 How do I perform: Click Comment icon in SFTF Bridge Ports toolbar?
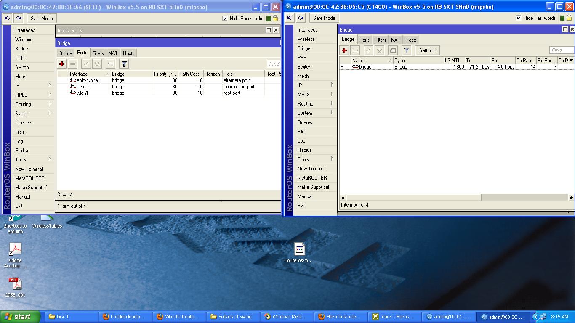click(110, 64)
